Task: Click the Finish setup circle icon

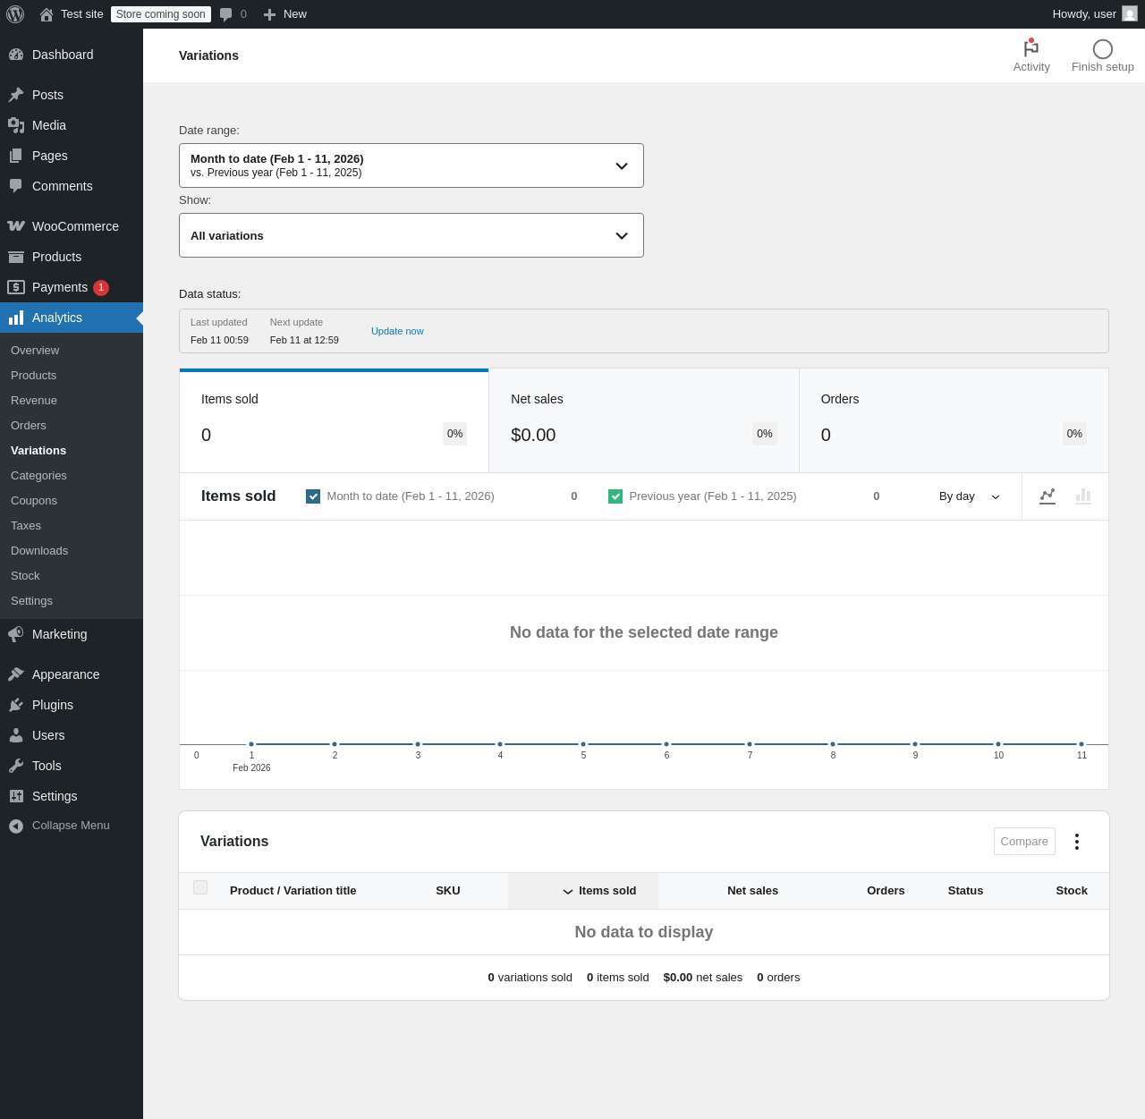Action: pos(1102,50)
